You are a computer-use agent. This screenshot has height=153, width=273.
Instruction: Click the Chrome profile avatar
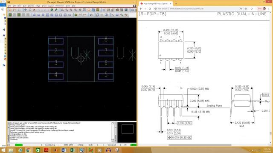264,8
